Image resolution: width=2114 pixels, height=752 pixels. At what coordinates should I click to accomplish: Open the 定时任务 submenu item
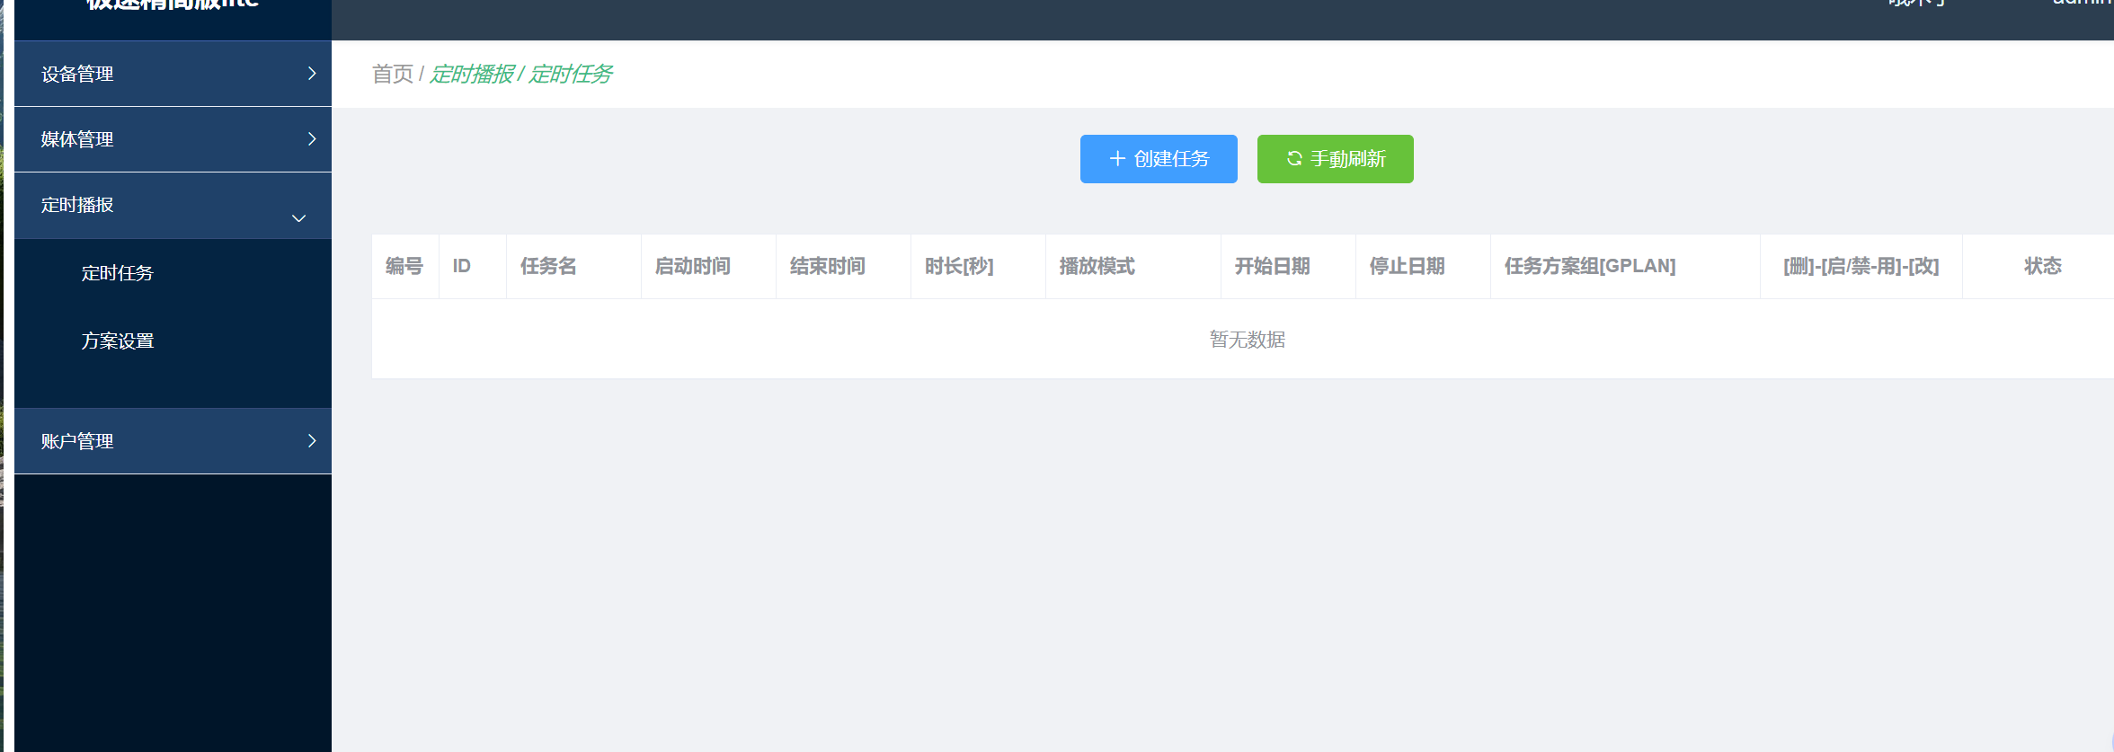pyautogui.click(x=118, y=273)
